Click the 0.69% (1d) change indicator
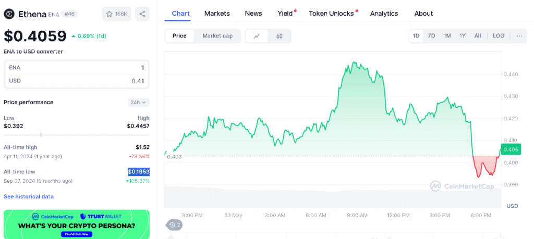Viewport: 534px width, 239px height. point(89,36)
